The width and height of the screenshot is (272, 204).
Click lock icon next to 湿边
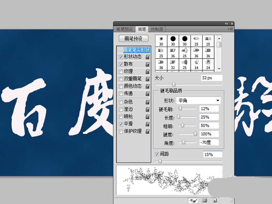148,109
